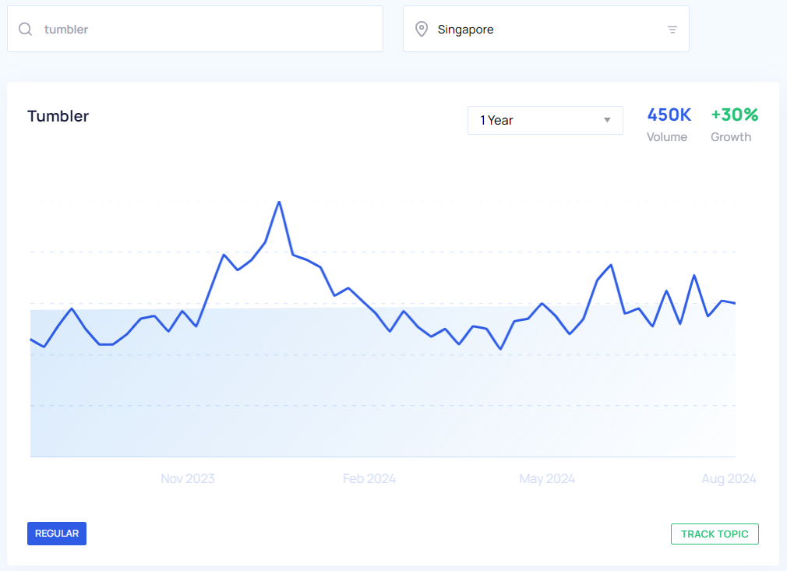Click the 450K volume value
The image size is (787, 571).
tap(669, 115)
